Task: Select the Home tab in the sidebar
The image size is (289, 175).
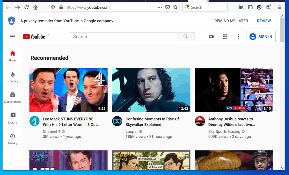Action: (13, 56)
